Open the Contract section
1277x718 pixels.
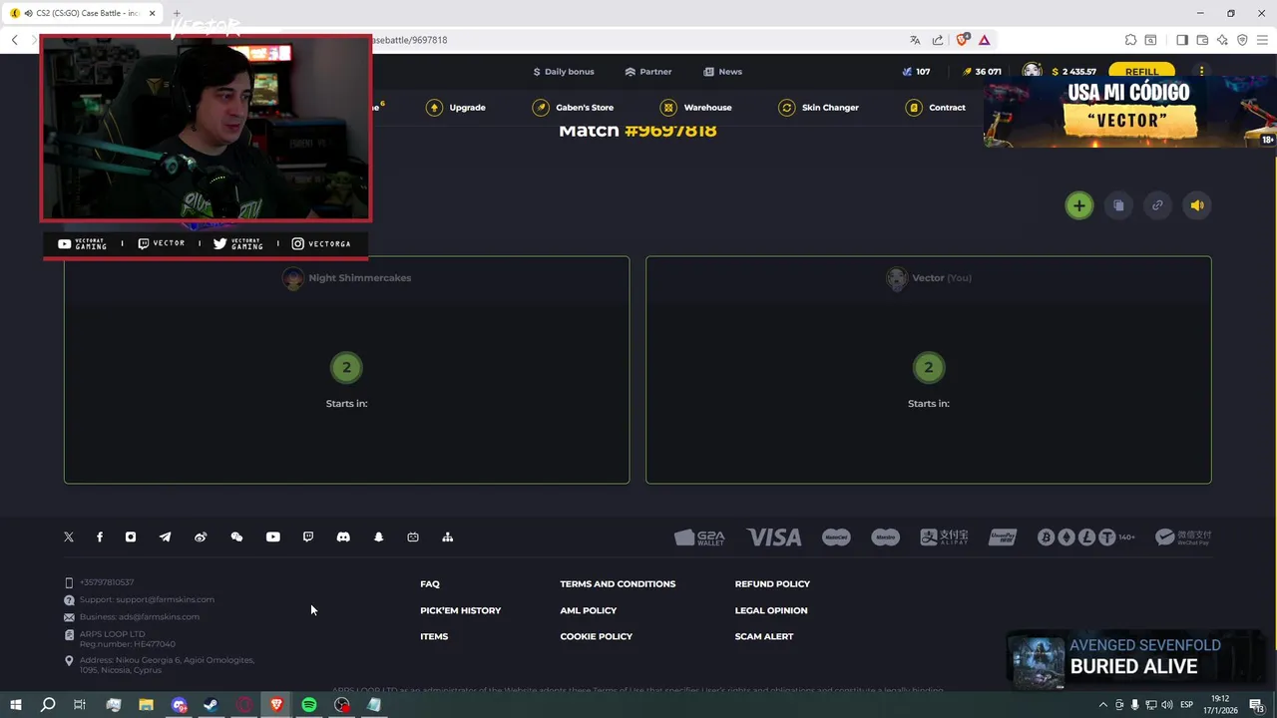(x=935, y=108)
